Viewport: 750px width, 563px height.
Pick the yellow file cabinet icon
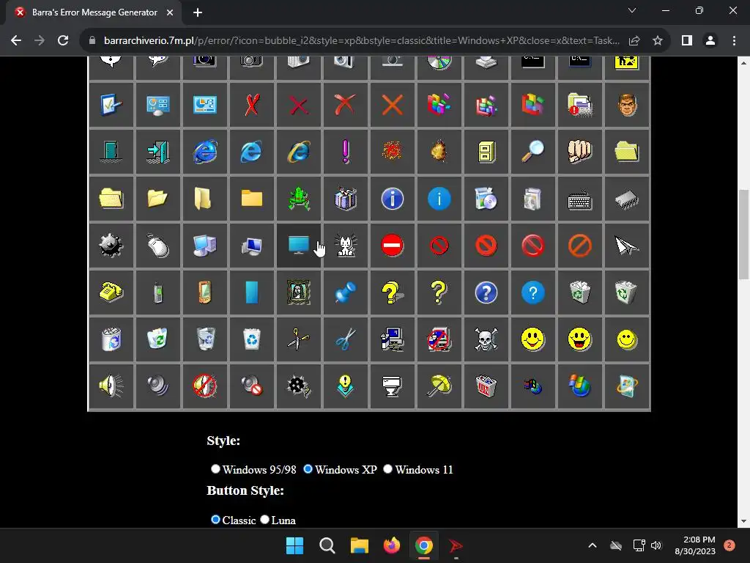[x=486, y=151]
